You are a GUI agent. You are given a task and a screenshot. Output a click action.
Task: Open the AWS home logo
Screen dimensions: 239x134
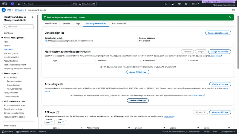click(x=4, y=4)
